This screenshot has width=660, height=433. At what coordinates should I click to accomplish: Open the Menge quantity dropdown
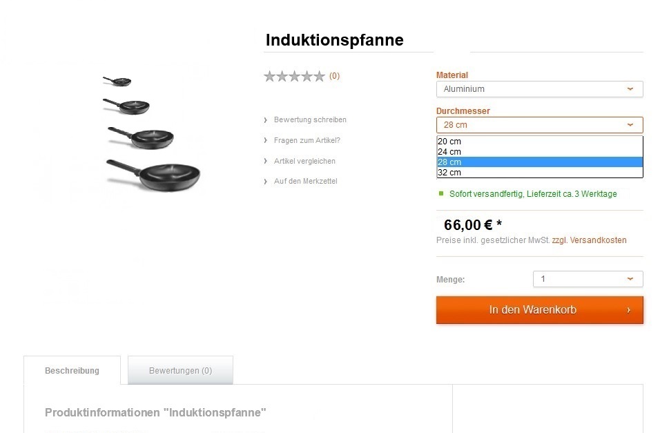pos(588,279)
